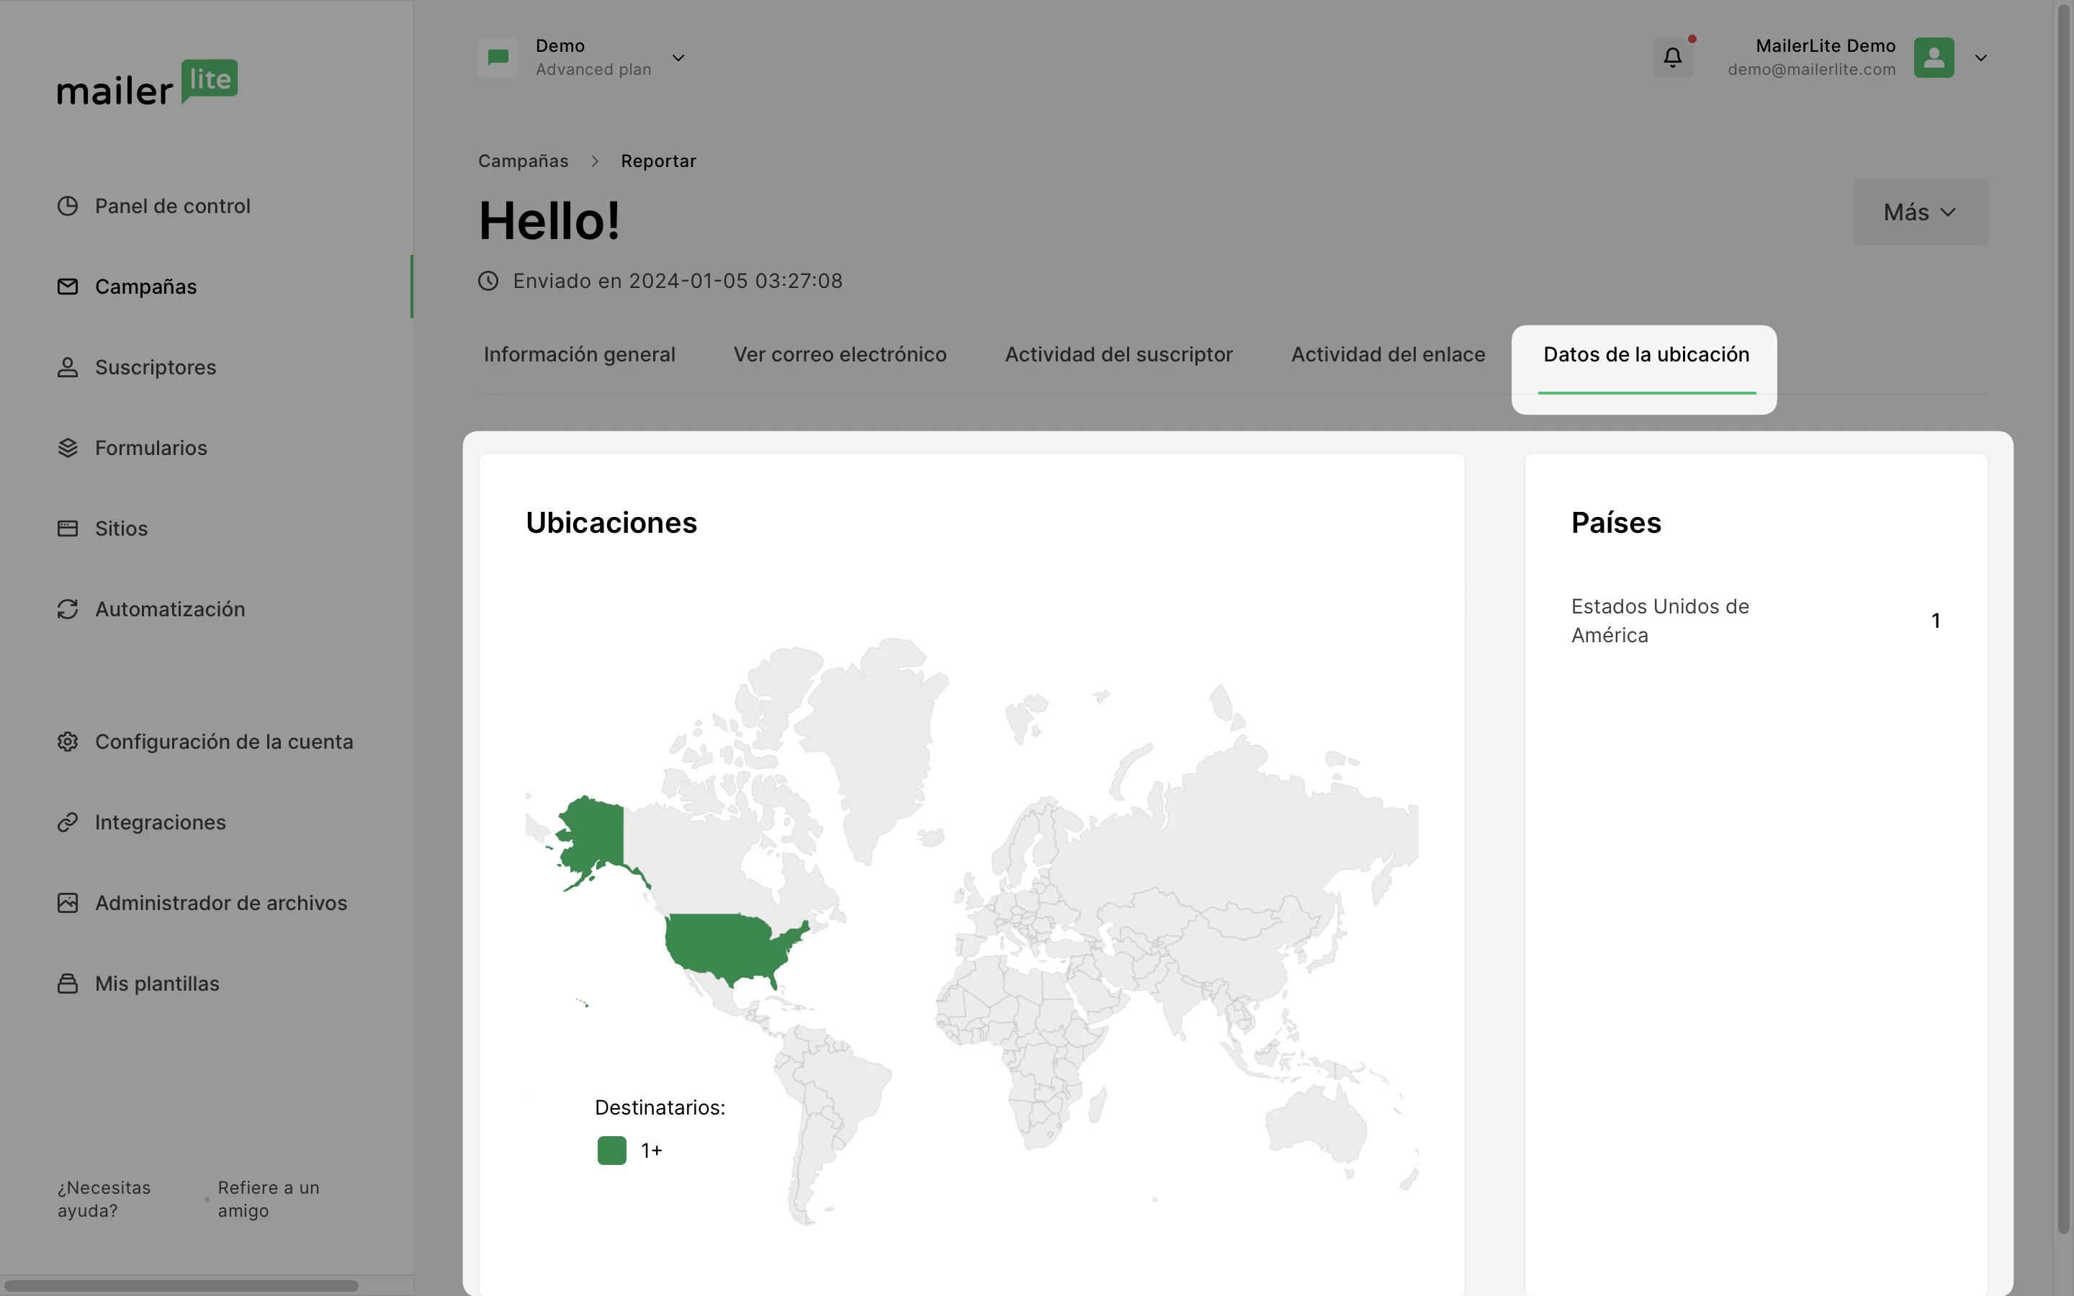The image size is (2074, 1296).
Task: Click the Configuración de la cuenta gear icon
Action: coord(68,742)
